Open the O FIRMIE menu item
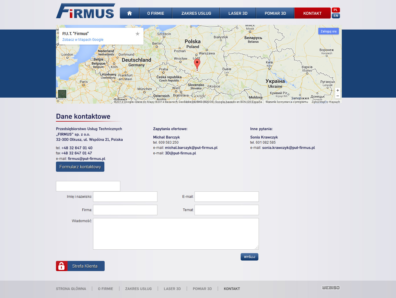This screenshot has width=396, height=298. coord(156,13)
